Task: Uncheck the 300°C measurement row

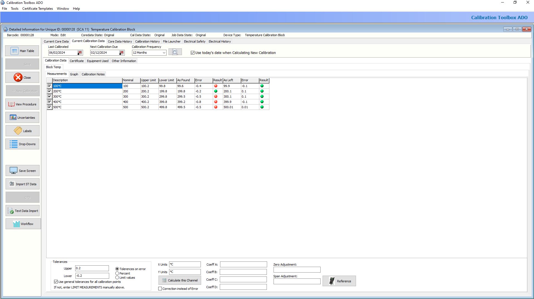Action: (49, 97)
